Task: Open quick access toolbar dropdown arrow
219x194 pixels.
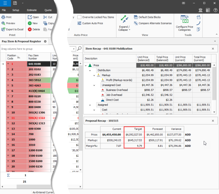Action: tap(23, 3)
